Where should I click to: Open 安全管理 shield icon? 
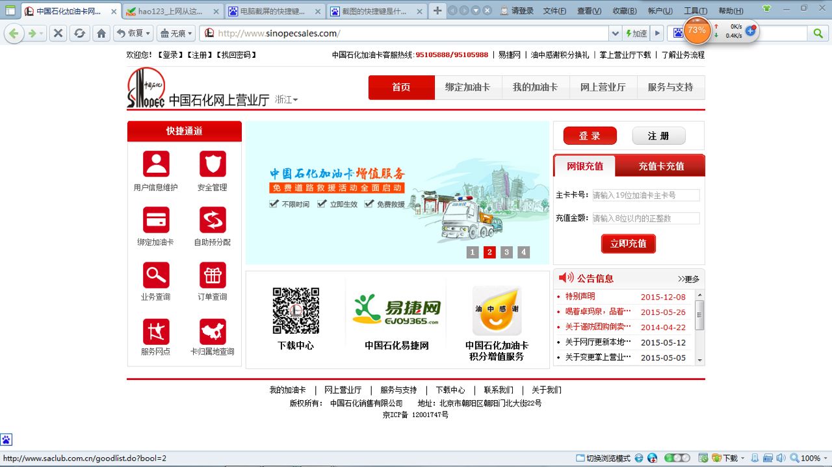[213, 164]
